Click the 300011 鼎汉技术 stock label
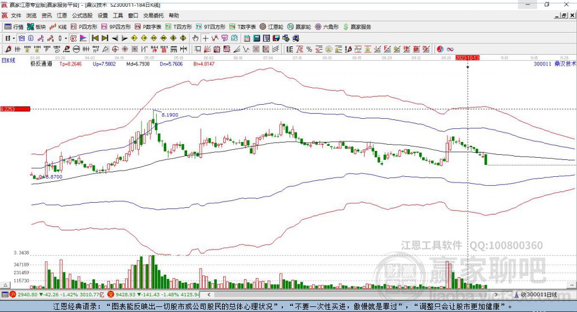Screen dimensions: 577x312 click(554, 64)
